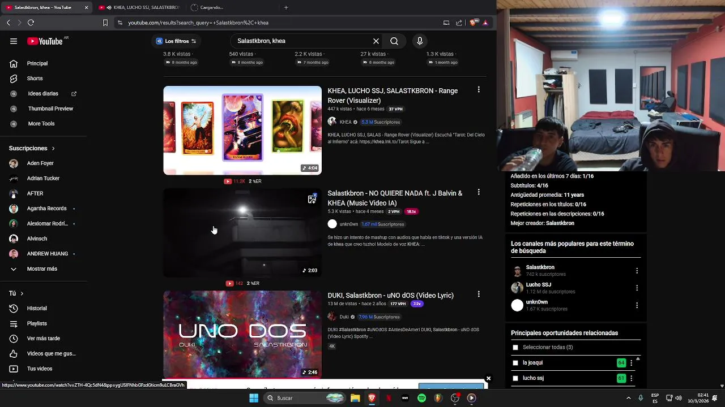The height and width of the screenshot is (407, 725).
Task: Expand Mostrar más in subscriptions
Action: pos(41,269)
